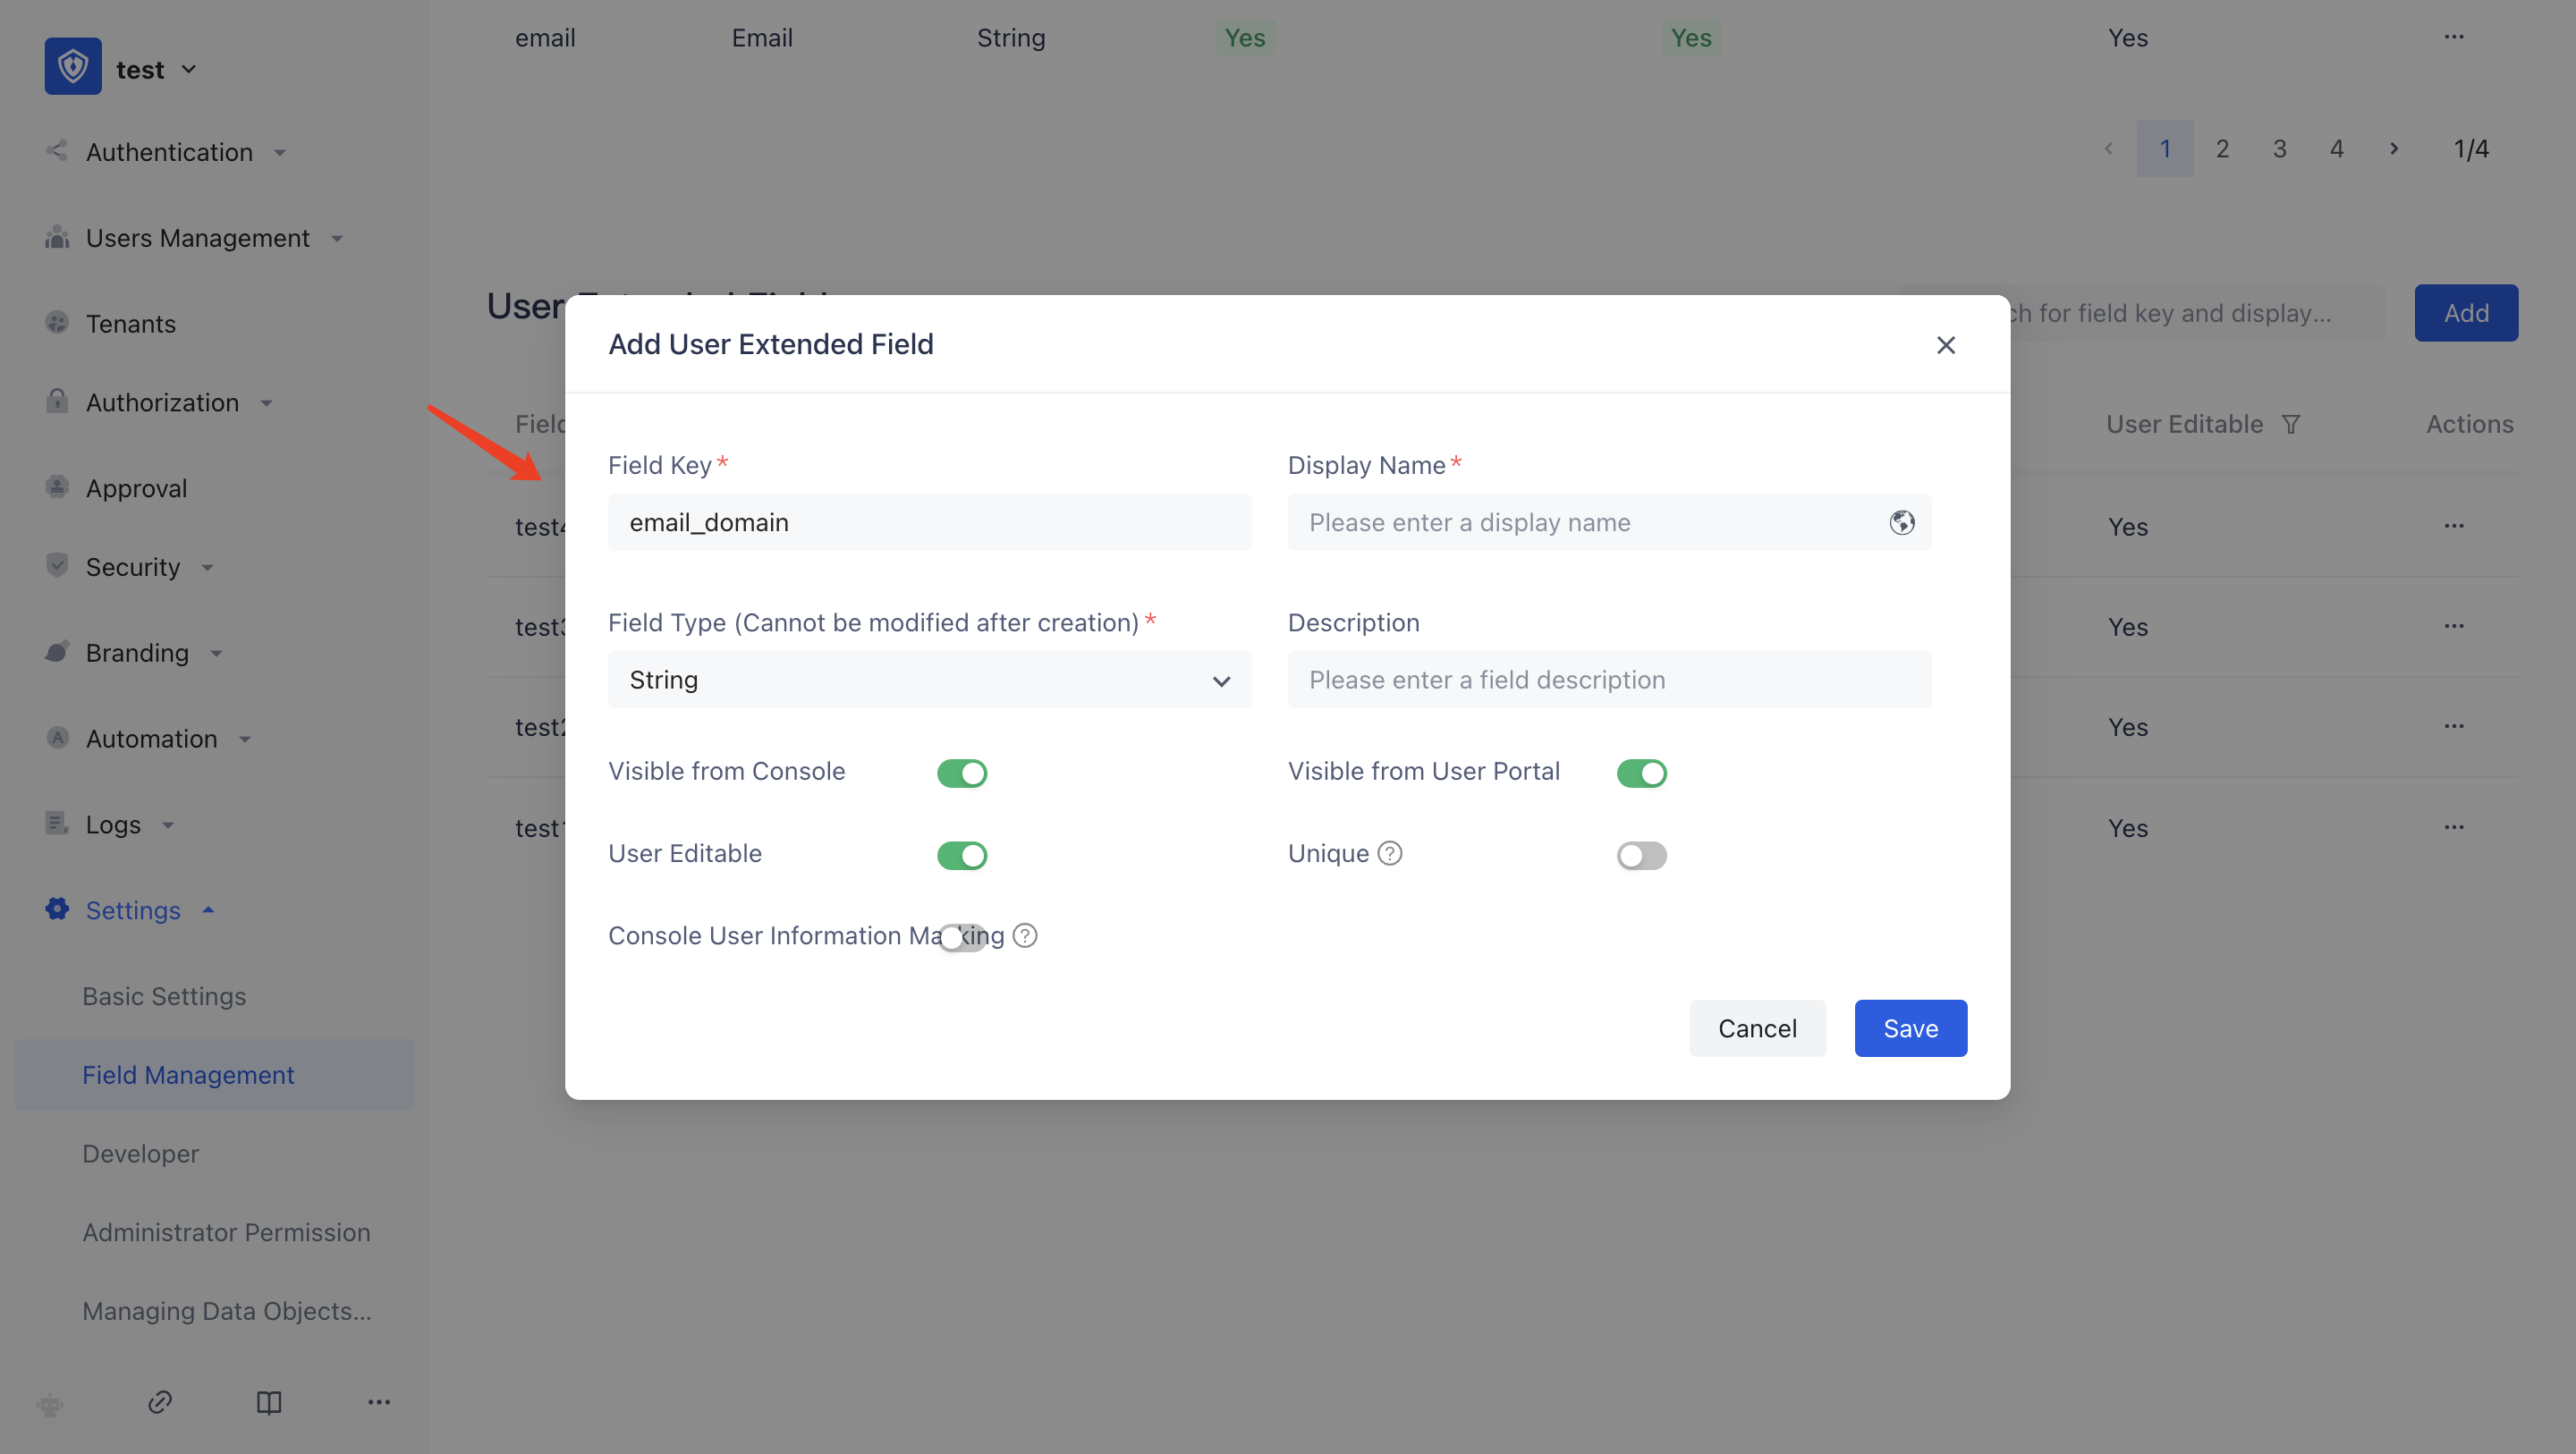The image size is (2576, 1454).
Task: Open the Field Type String dropdown
Action: (x=929, y=680)
